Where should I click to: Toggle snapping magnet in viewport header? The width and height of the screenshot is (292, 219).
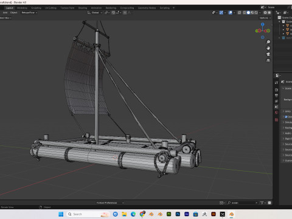(113, 13)
